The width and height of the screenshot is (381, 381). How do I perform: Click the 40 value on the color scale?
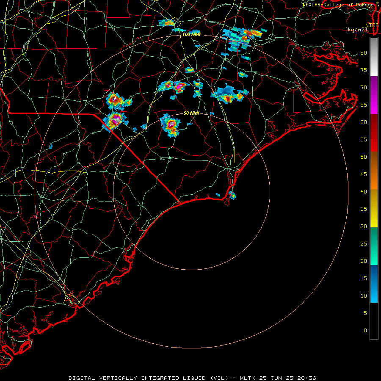coord(364,191)
